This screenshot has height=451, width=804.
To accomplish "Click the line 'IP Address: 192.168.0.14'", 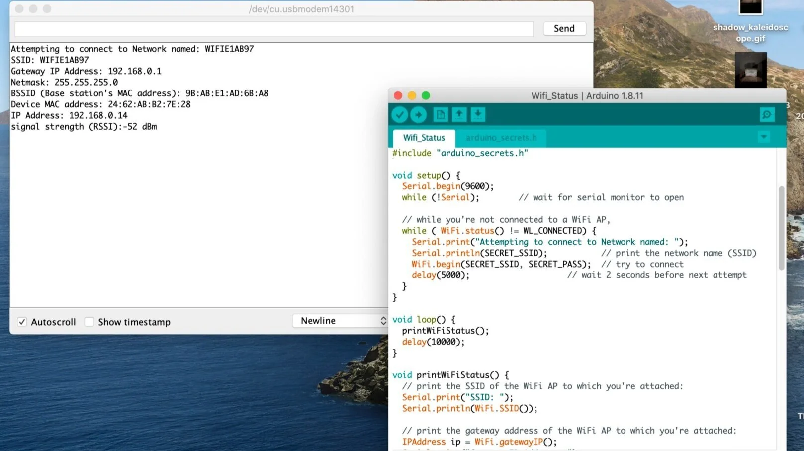I will point(69,115).
